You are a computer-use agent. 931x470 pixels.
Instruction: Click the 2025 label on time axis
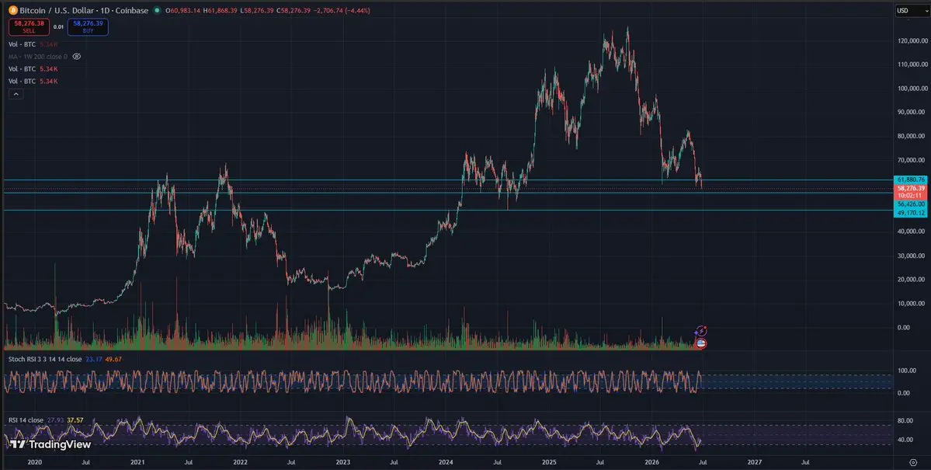click(549, 461)
